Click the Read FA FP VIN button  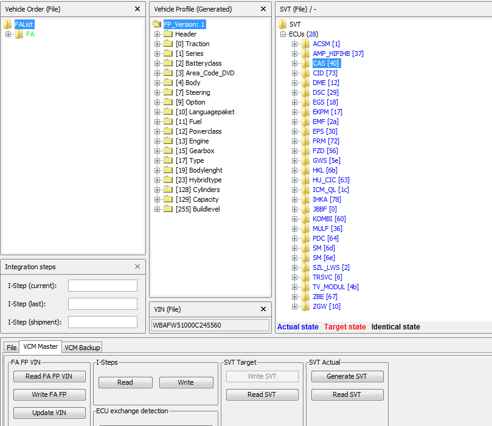point(49,376)
